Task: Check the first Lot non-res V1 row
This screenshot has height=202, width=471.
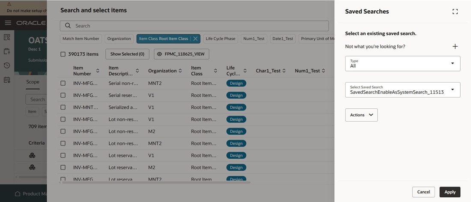Action: [63, 119]
